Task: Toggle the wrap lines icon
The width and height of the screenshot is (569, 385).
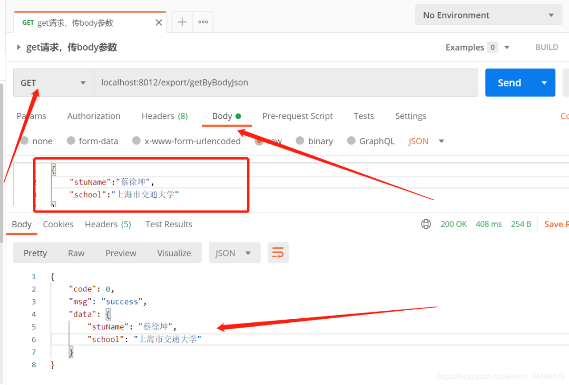Action: pos(278,253)
